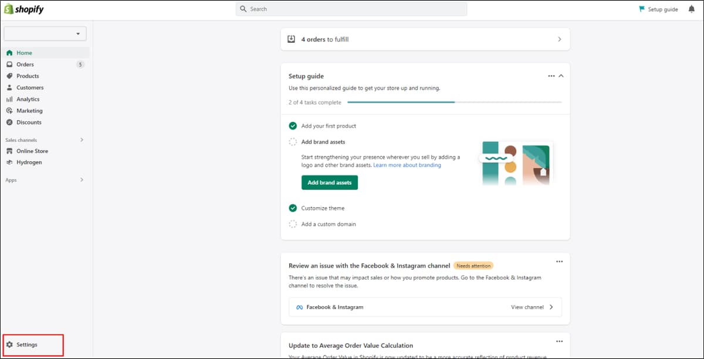Open Average Order Value card three-dots menu
This screenshot has height=359, width=704.
pos(559,341)
